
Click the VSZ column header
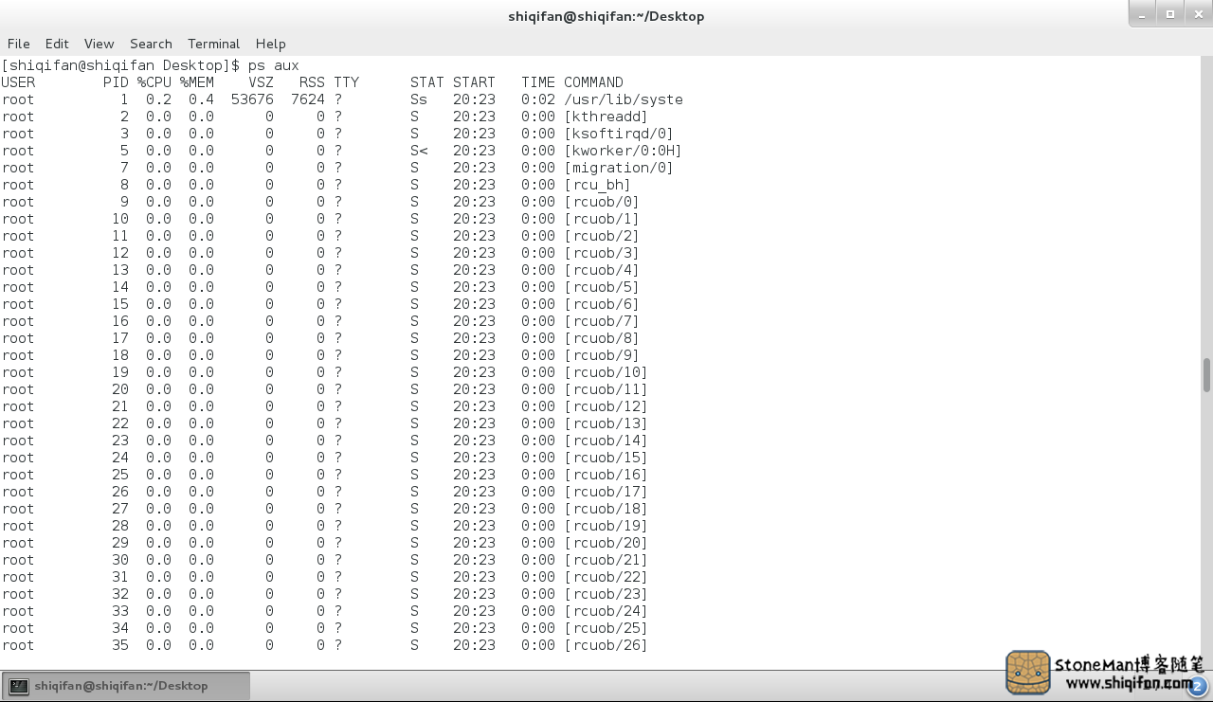[x=261, y=82]
